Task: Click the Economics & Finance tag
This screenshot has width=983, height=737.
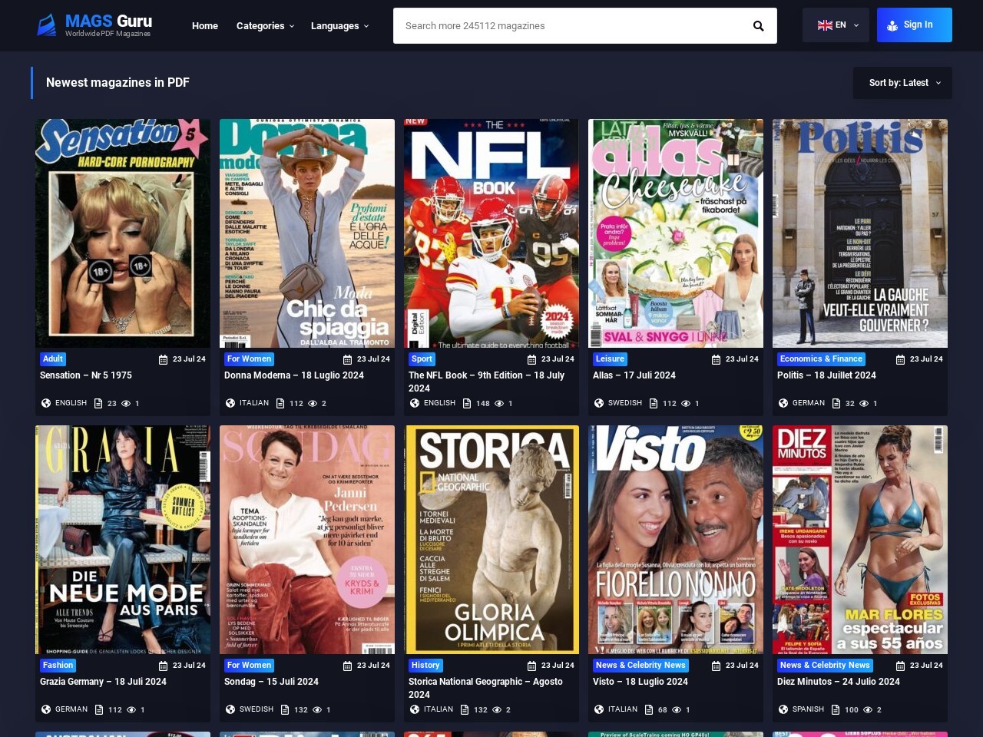Action: (821, 359)
